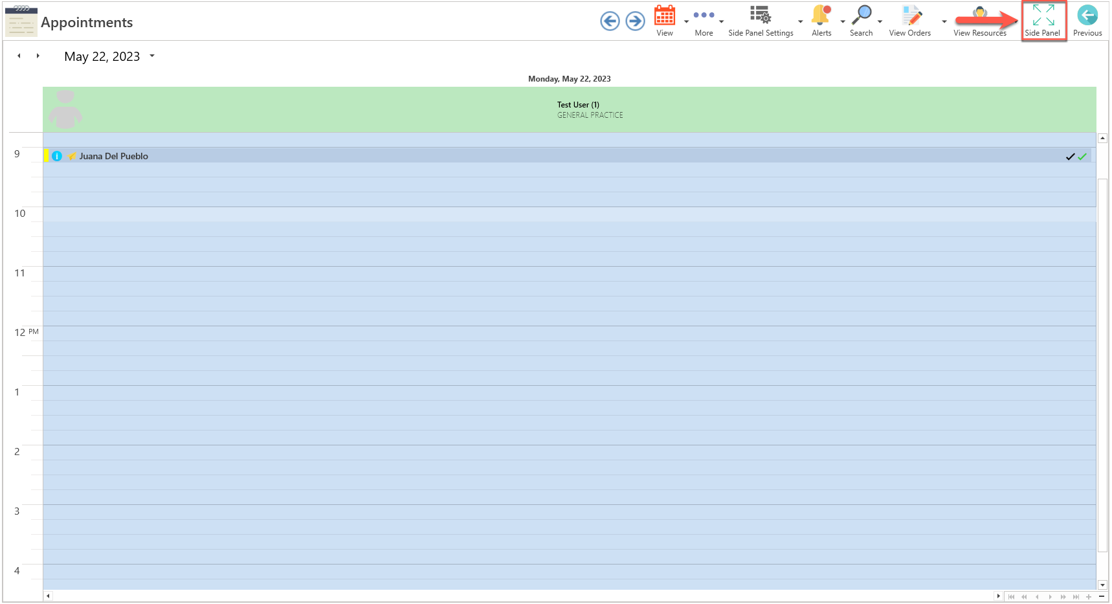Jump back several resource pages
Image resolution: width=1112 pixels, height=604 pixels.
coord(1024,597)
